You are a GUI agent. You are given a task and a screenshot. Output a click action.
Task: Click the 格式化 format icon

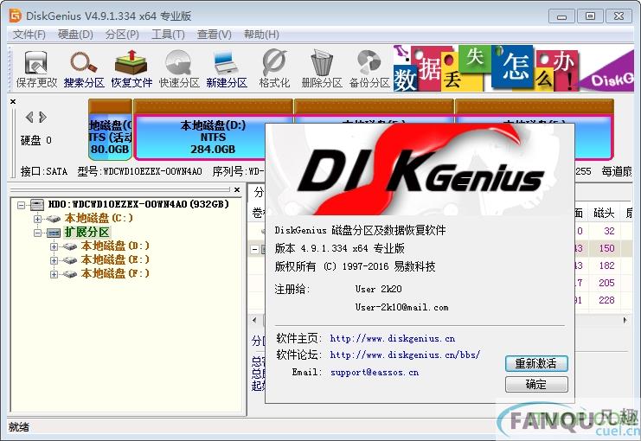(274, 68)
